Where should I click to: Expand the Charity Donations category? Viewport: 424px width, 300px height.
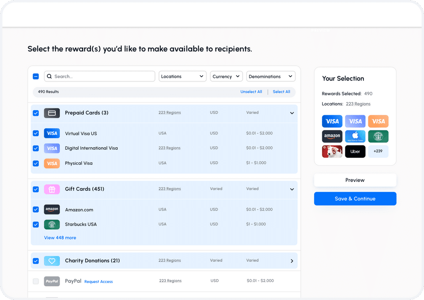[292, 261]
